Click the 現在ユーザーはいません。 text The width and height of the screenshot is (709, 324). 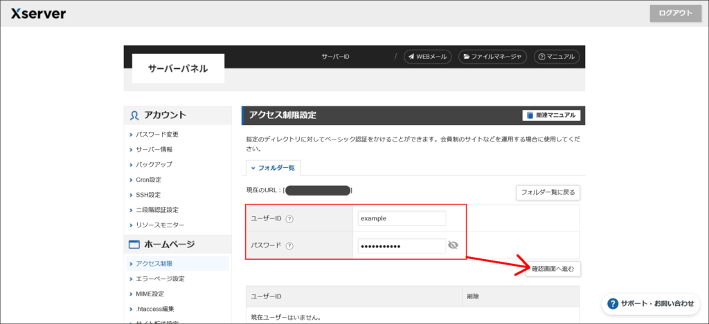point(286,318)
